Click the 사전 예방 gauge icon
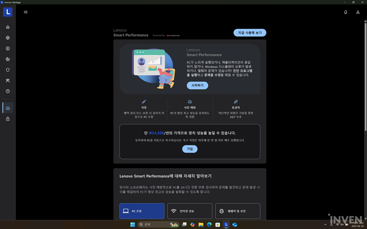The image size is (367, 229). (190, 101)
